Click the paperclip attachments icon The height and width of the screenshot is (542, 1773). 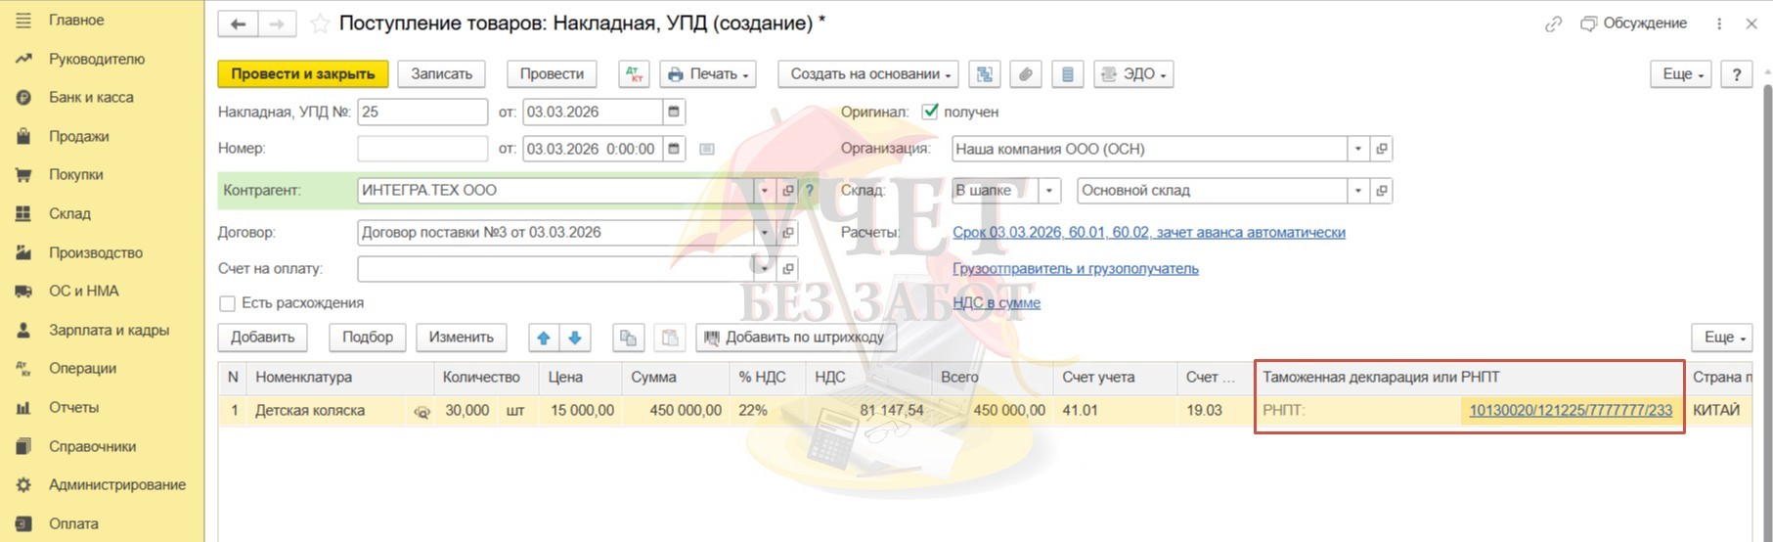click(1025, 74)
